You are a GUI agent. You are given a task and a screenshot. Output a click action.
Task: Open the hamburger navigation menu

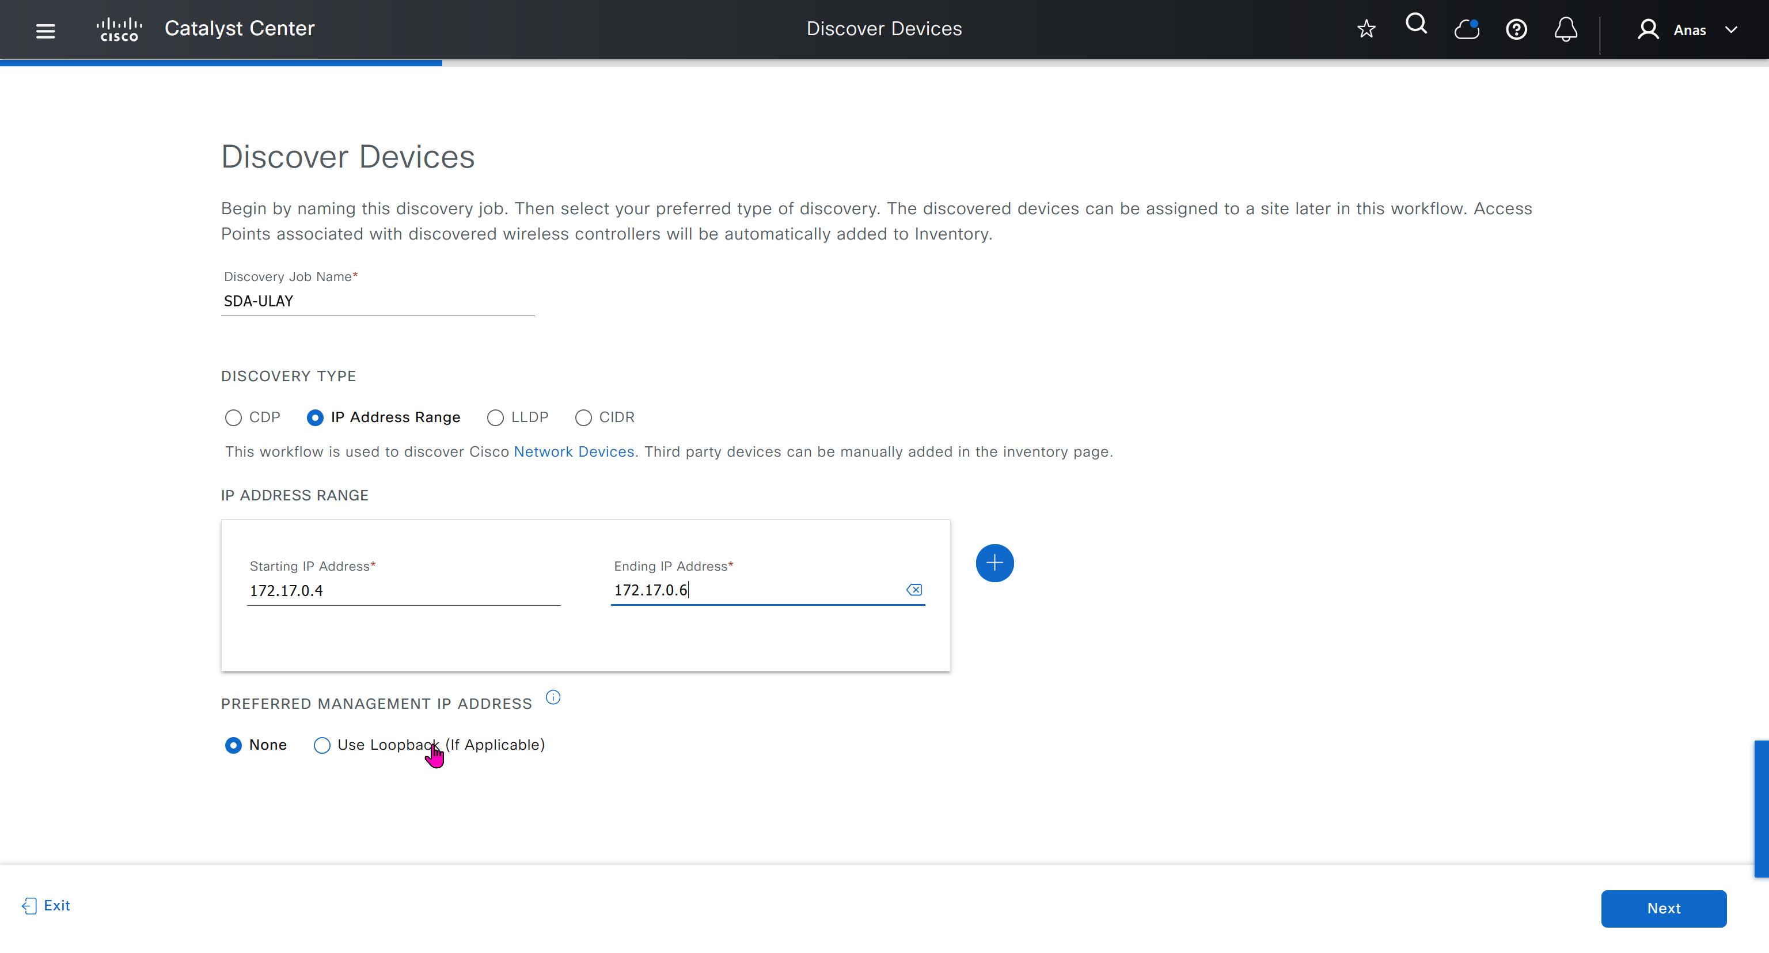pos(45,30)
